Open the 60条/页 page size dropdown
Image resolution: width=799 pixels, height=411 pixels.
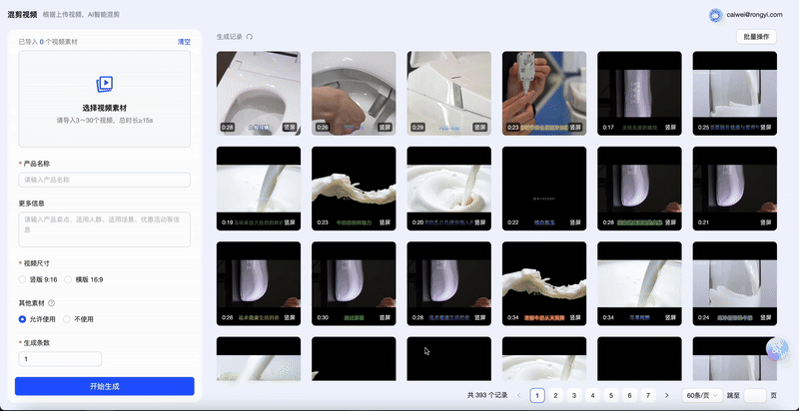pyautogui.click(x=702, y=395)
